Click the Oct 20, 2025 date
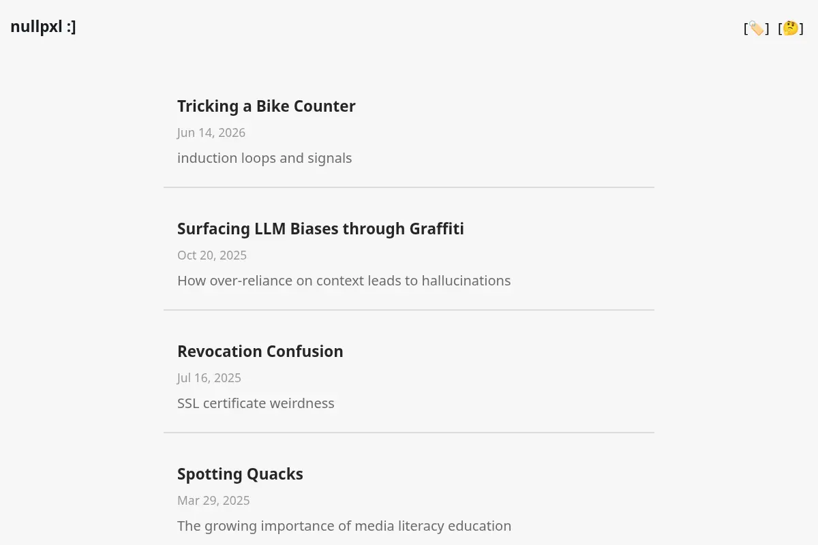Screen dimensions: 818x545 coord(212,255)
